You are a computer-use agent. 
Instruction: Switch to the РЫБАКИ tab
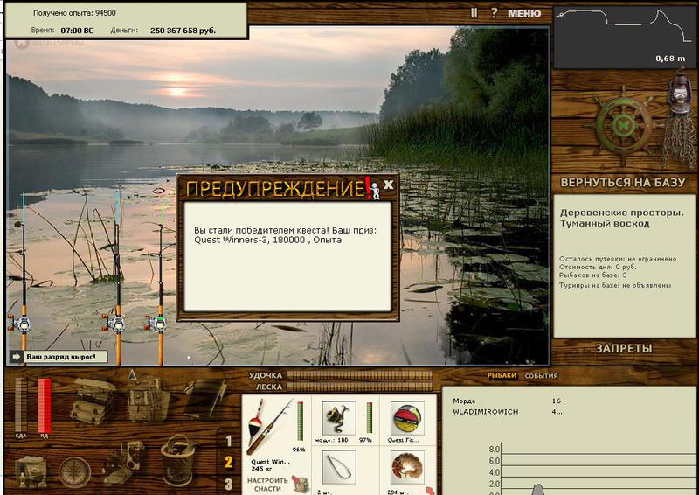(x=502, y=376)
